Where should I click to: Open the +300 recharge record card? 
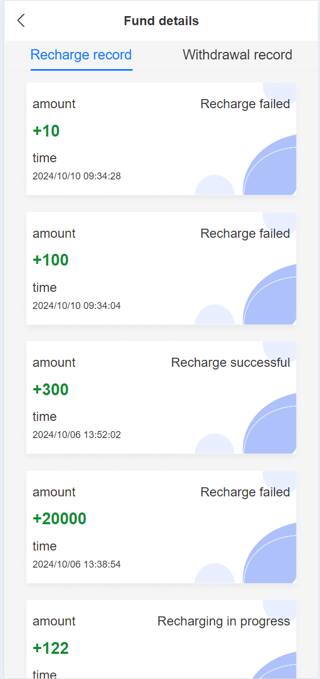[x=161, y=397]
